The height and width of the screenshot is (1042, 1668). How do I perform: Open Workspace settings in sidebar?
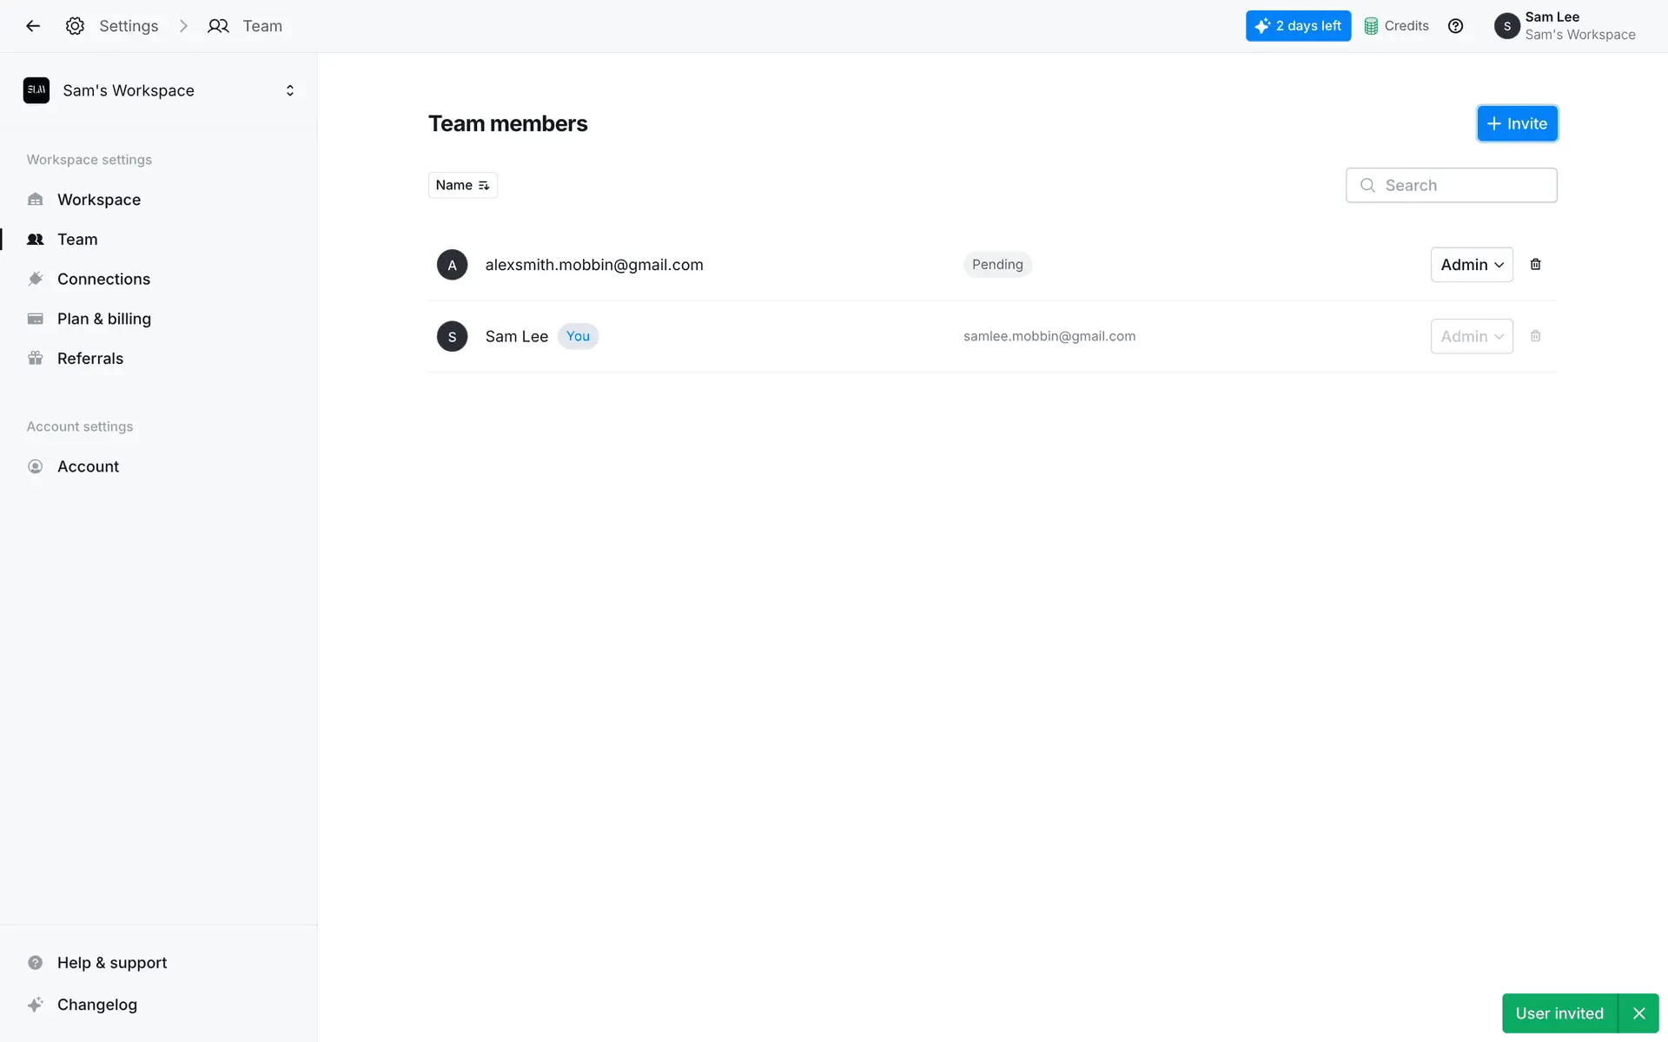tap(98, 200)
